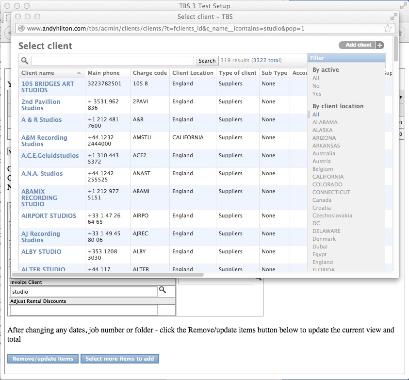Filter client location by Australia
Image resolution: width=409 pixels, height=380 pixels.
(x=324, y=153)
